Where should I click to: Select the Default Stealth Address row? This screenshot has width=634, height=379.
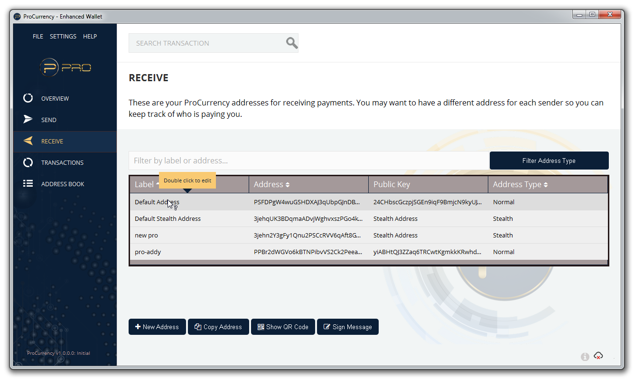368,219
